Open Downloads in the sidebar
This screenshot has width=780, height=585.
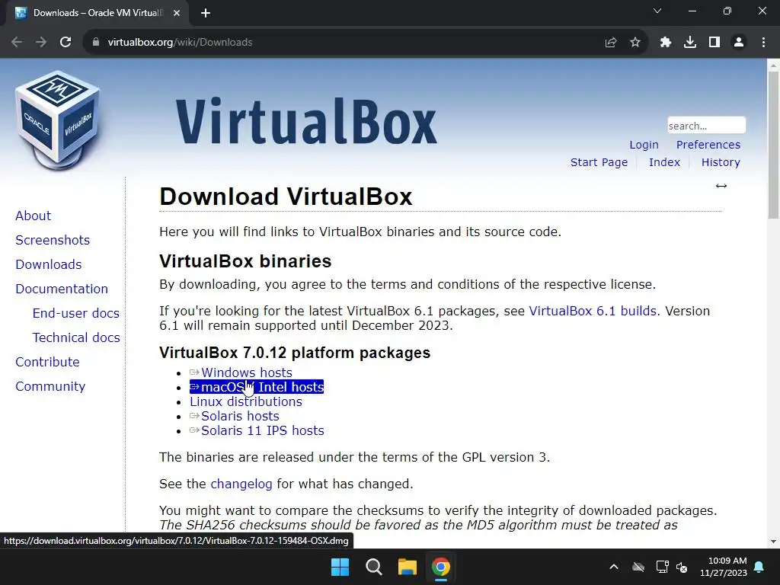(48, 264)
